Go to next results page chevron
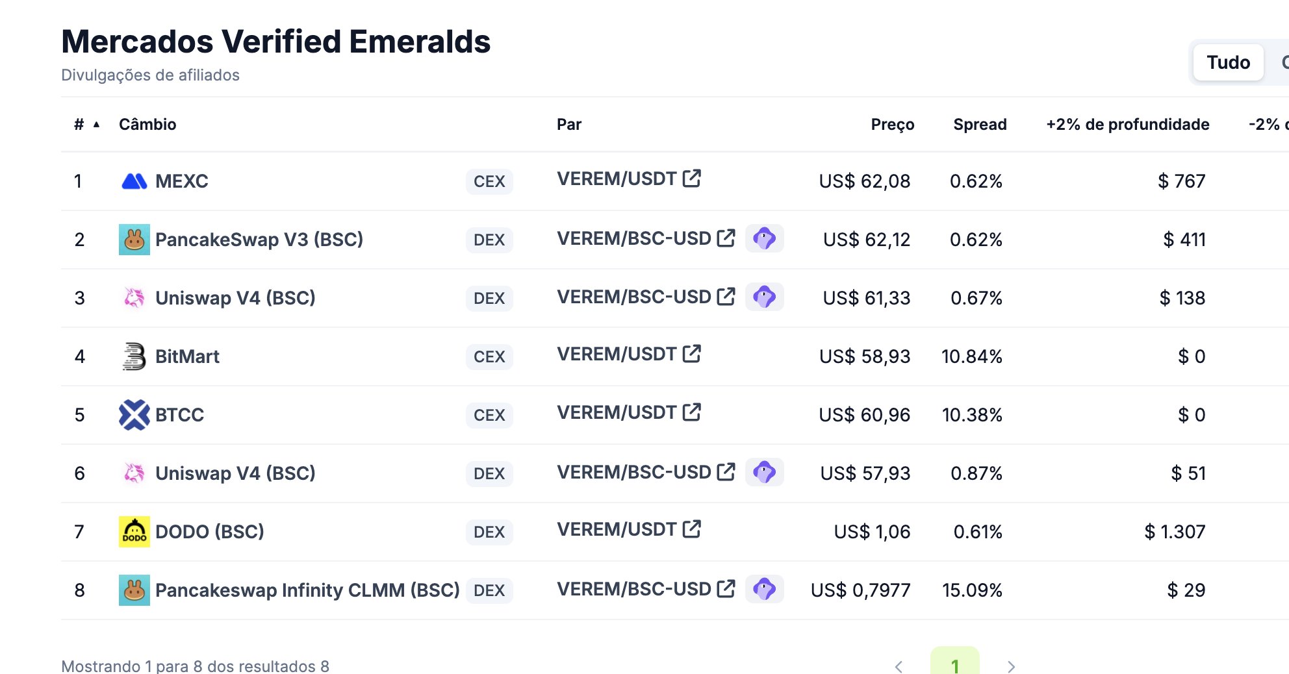 tap(1011, 666)
